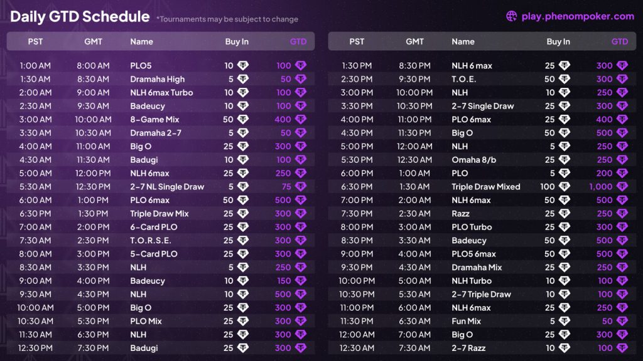Click the GTD coin icon in PLO5 row
643x361 pixels.
point(301,66)
